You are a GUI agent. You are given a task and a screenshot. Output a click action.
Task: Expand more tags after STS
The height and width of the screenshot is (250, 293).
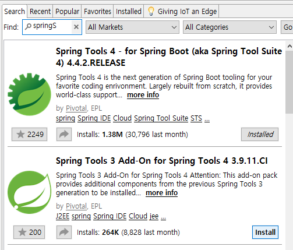click(x=207, y=119)
